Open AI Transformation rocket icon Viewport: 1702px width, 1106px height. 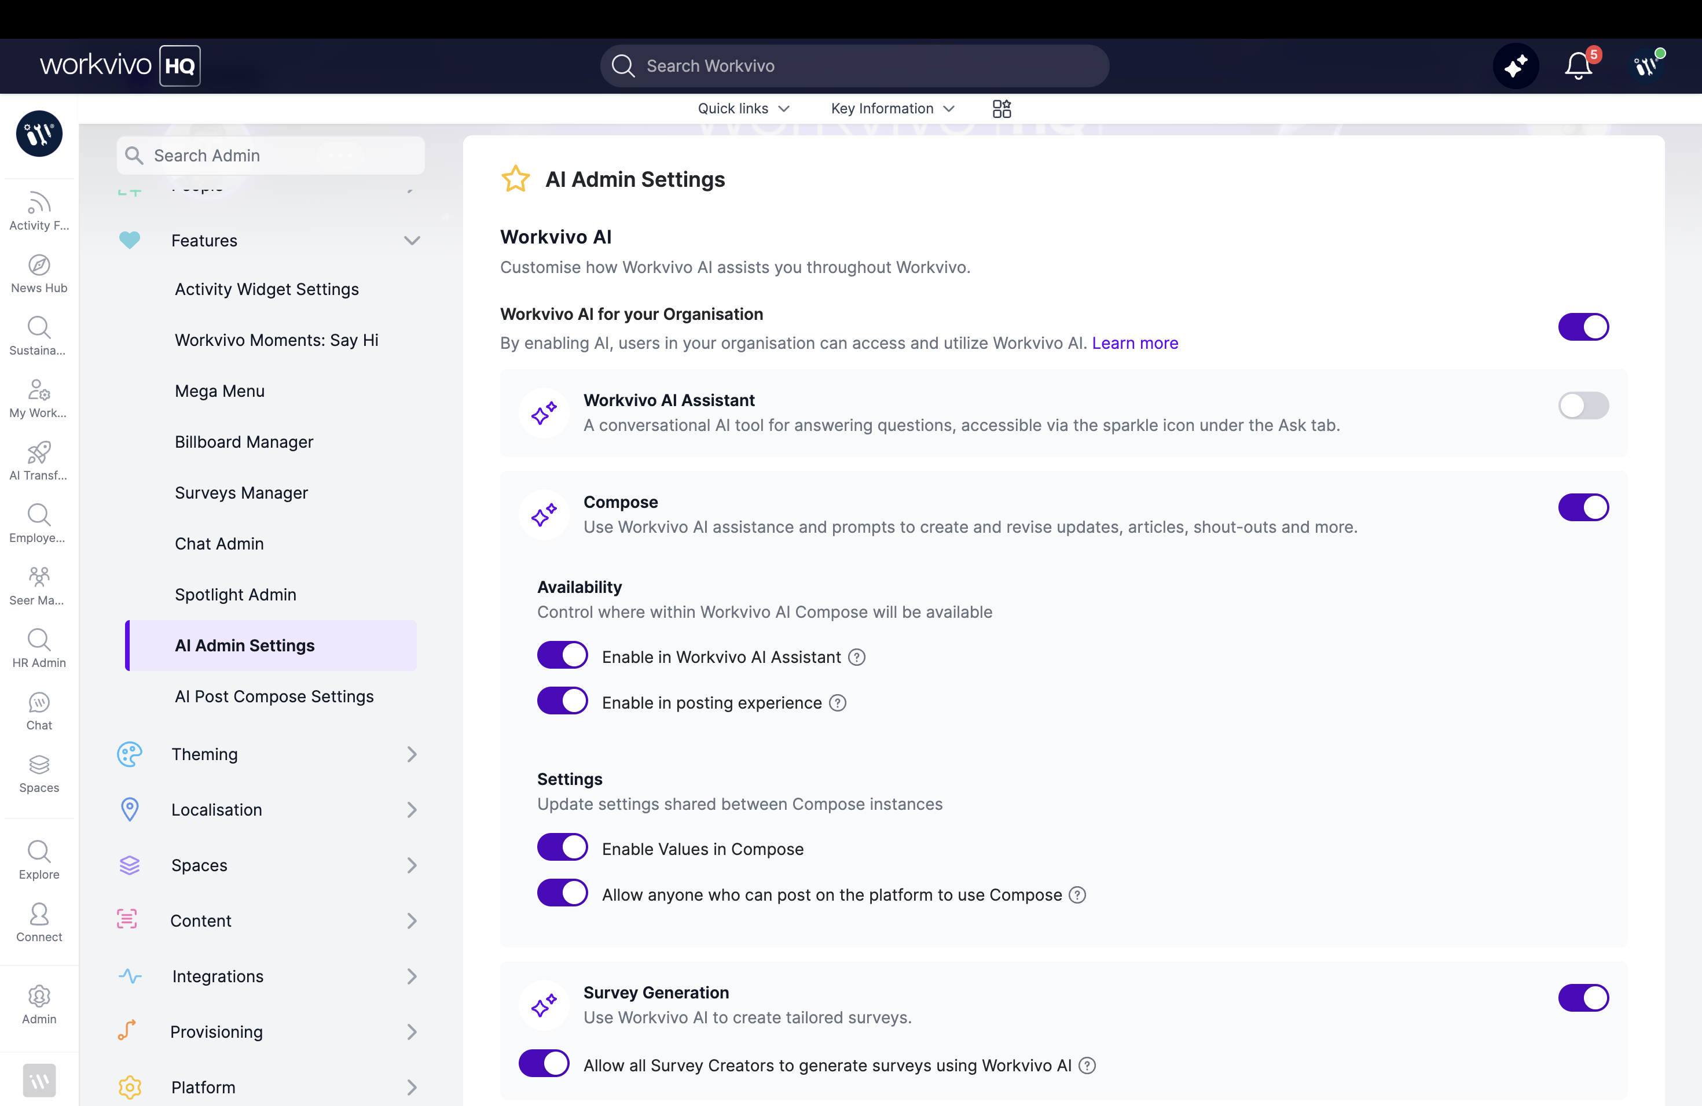(x=39, y=461)
